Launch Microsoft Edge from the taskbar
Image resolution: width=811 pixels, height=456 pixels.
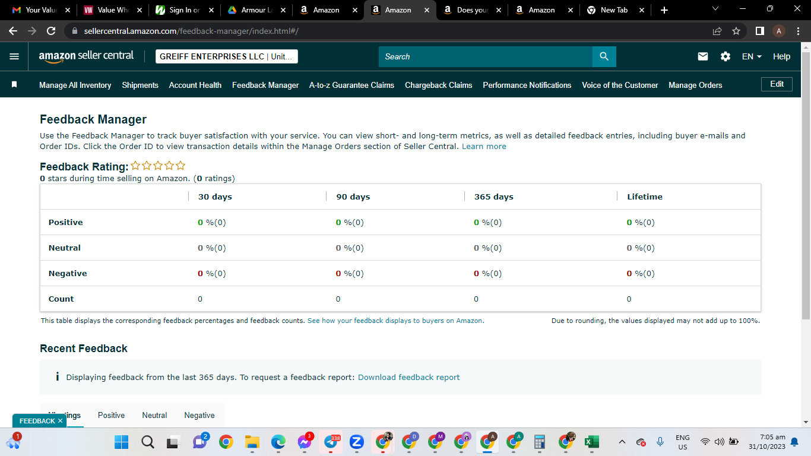coord(278,442)
